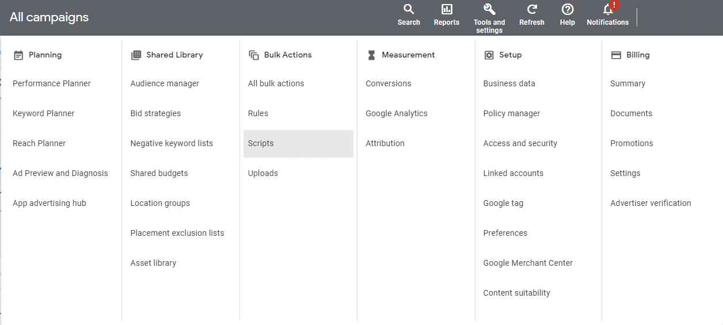Click the Refresh arrow icon
This screenshot has width=723, height=325.
click(x=532, y=9)
